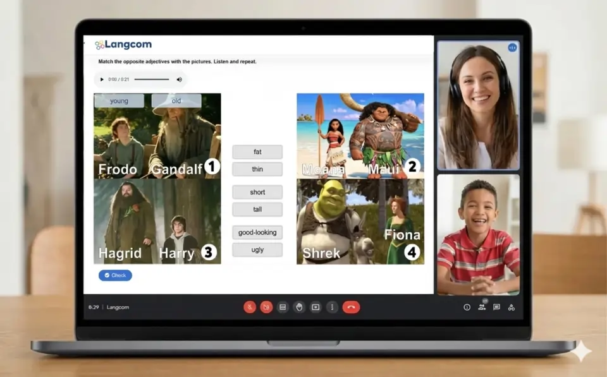Open the chat messages panel

pyautogui.click(x=496, y=307)
